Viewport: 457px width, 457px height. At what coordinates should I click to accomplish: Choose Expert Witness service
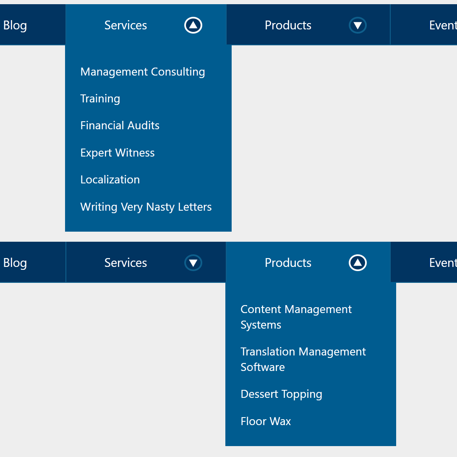(x=118, y=153)
